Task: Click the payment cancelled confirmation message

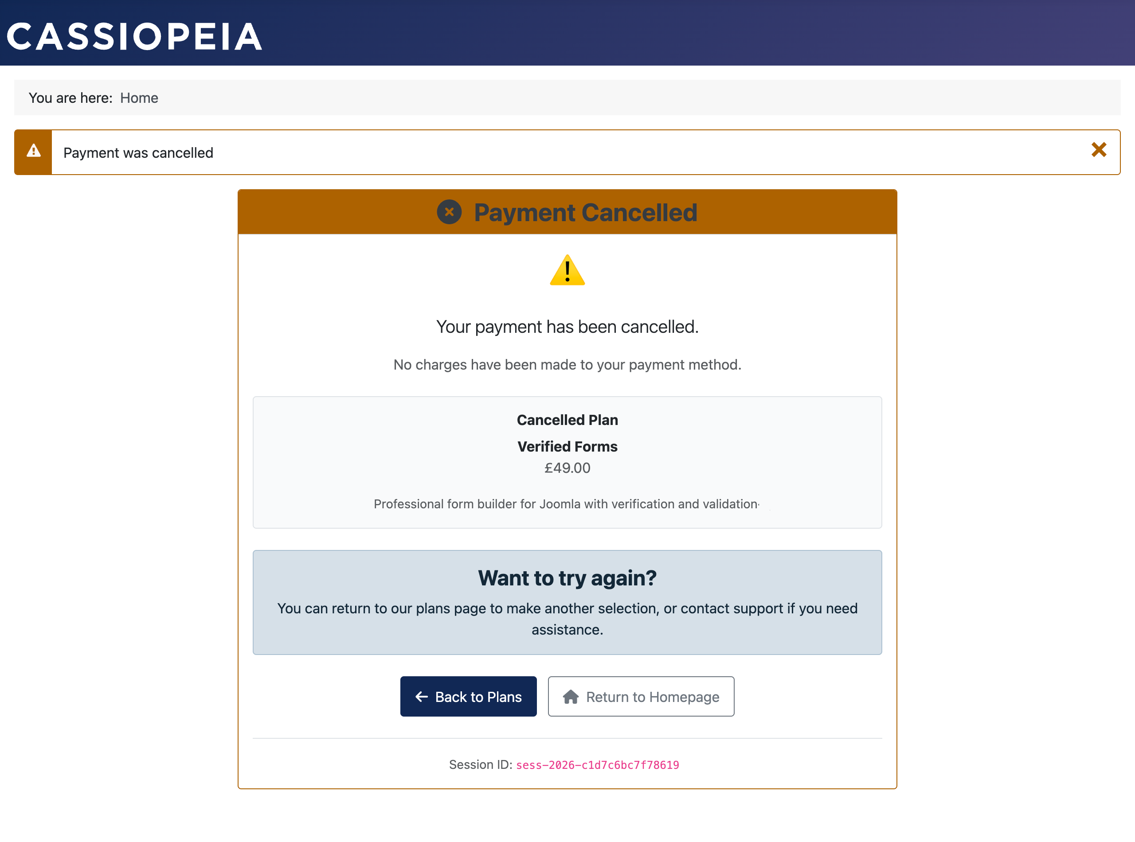Action: tap(567, 327)
